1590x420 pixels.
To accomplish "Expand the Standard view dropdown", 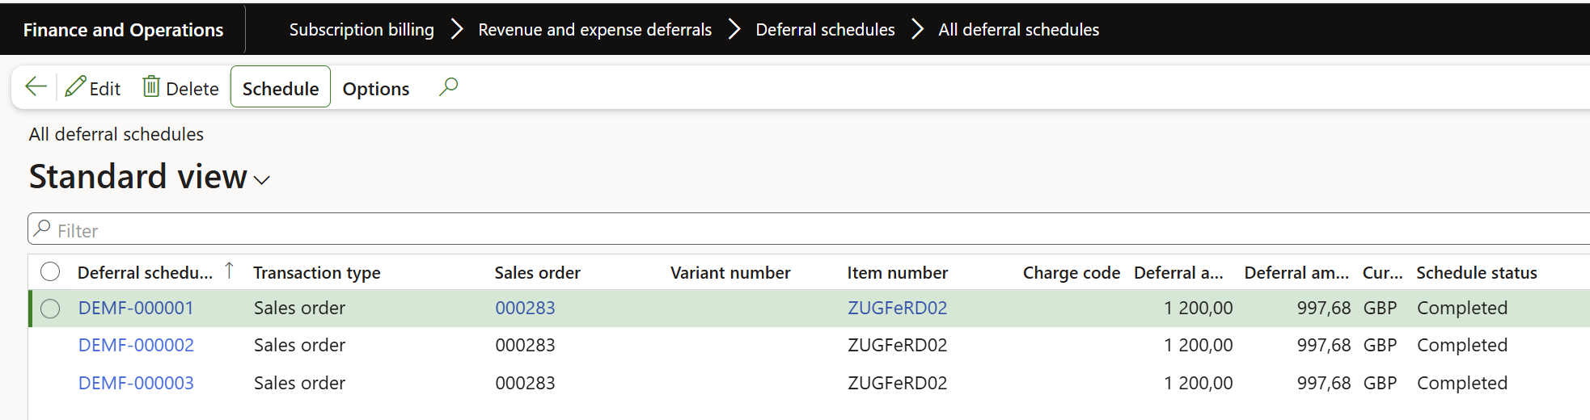I will point(261,180).
